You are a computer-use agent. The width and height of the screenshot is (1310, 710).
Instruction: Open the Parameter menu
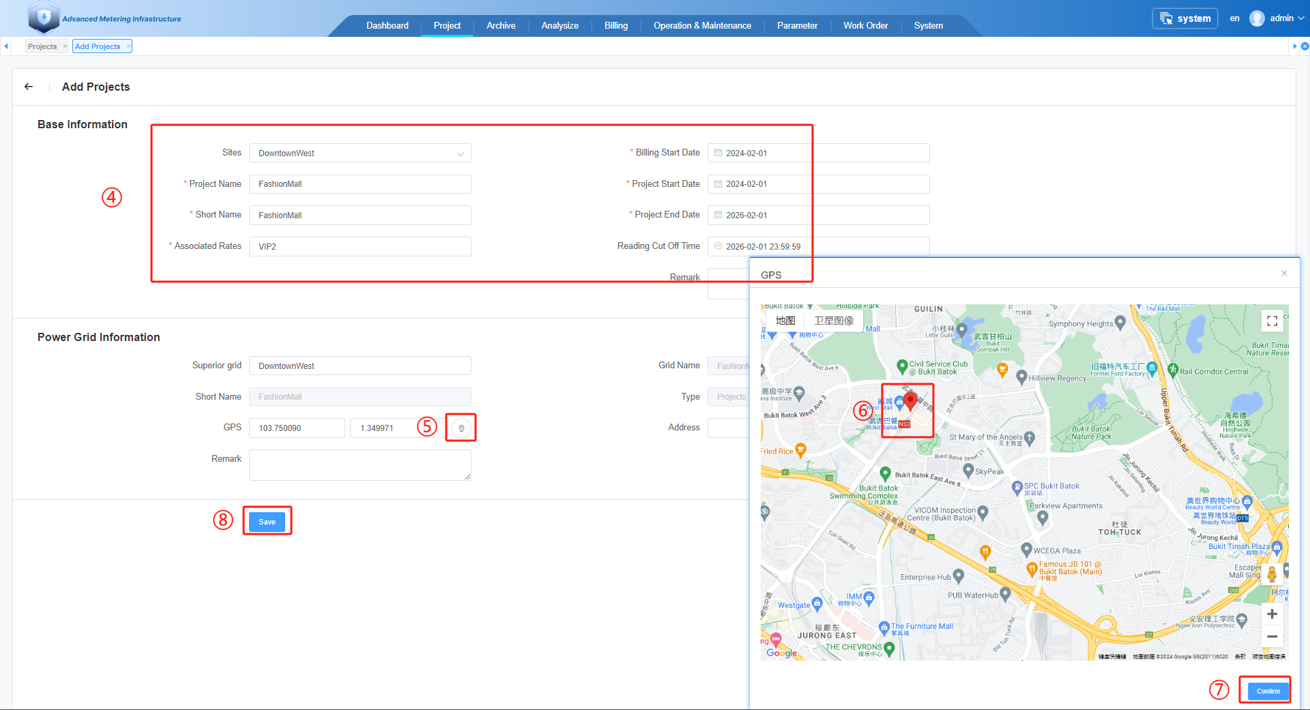coord(797,25)
